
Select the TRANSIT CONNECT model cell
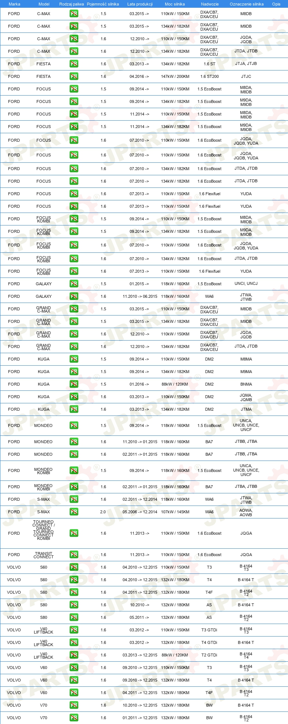(x=43, y=555)
